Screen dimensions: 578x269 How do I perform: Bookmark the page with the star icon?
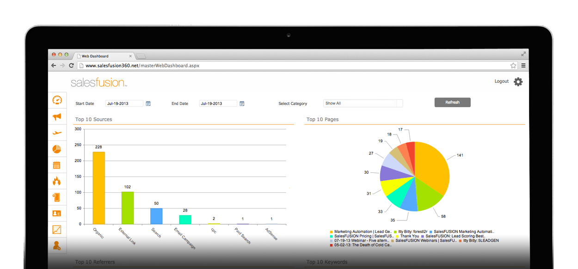click(x=513, y=66)
